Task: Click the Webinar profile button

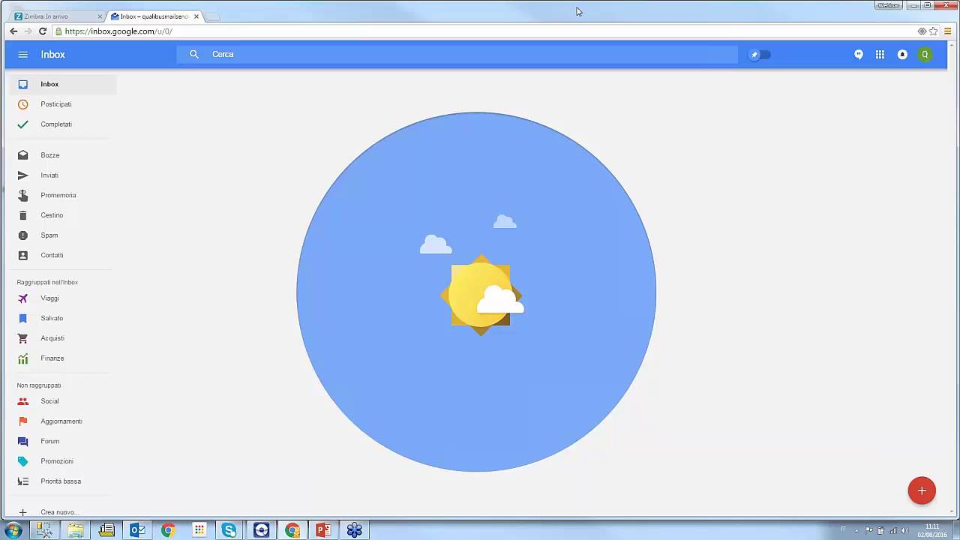Action: click(x=889, y=5)
